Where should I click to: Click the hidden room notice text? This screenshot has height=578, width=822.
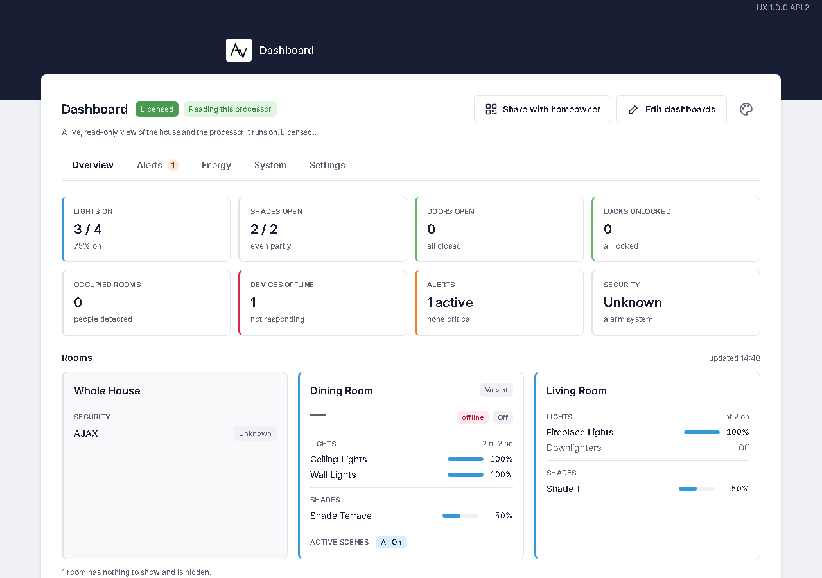click(x=137, y=572)
